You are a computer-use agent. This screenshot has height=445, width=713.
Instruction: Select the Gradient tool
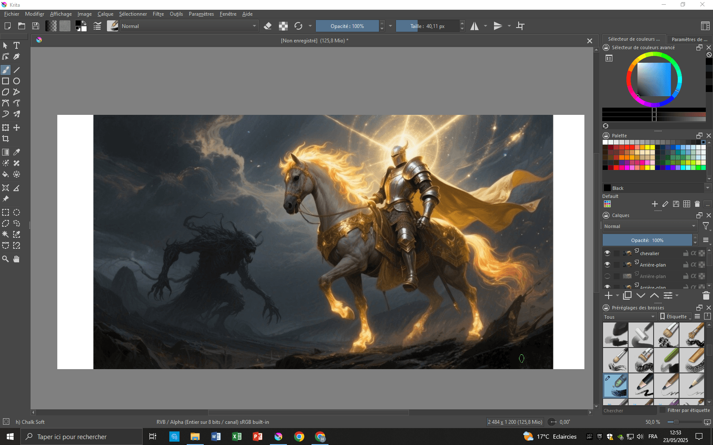coord(6,152)
